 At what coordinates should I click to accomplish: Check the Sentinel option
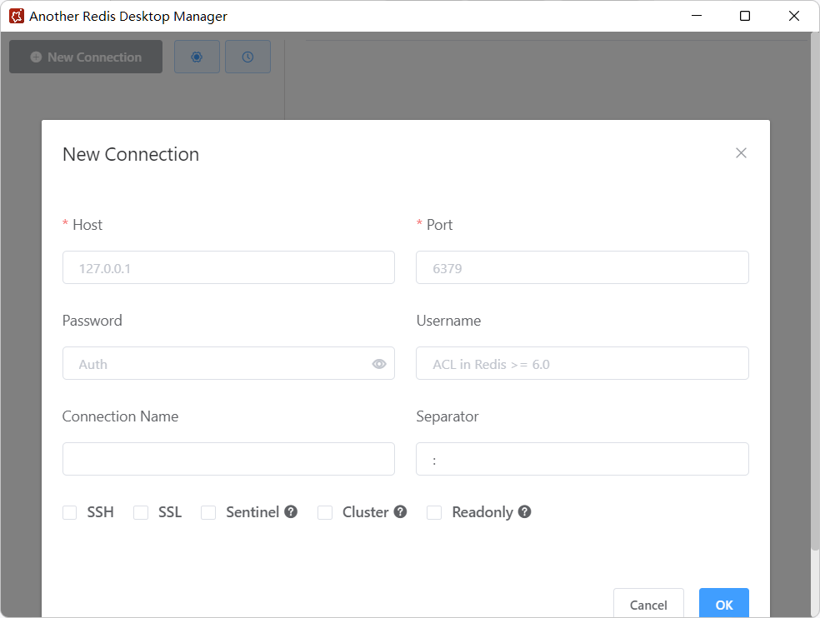[208, 512]
